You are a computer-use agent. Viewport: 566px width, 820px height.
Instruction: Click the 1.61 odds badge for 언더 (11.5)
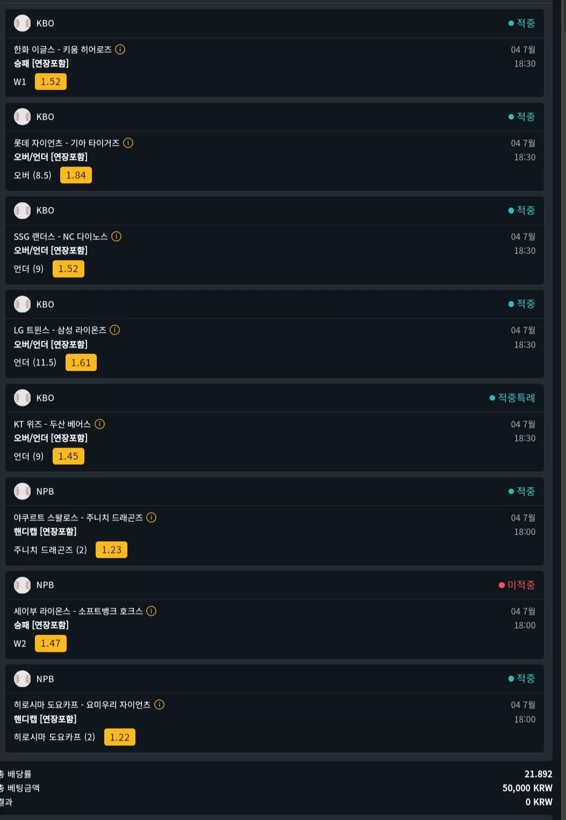point(81,363)
